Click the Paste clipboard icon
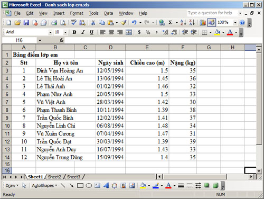This screenshot has width=264, height=199. pos(110,23)
